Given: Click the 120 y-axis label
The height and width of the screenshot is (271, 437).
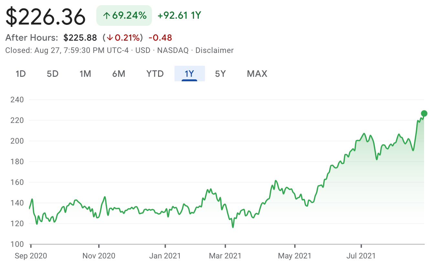Looking at the screenshot, I should click(17, 224).
